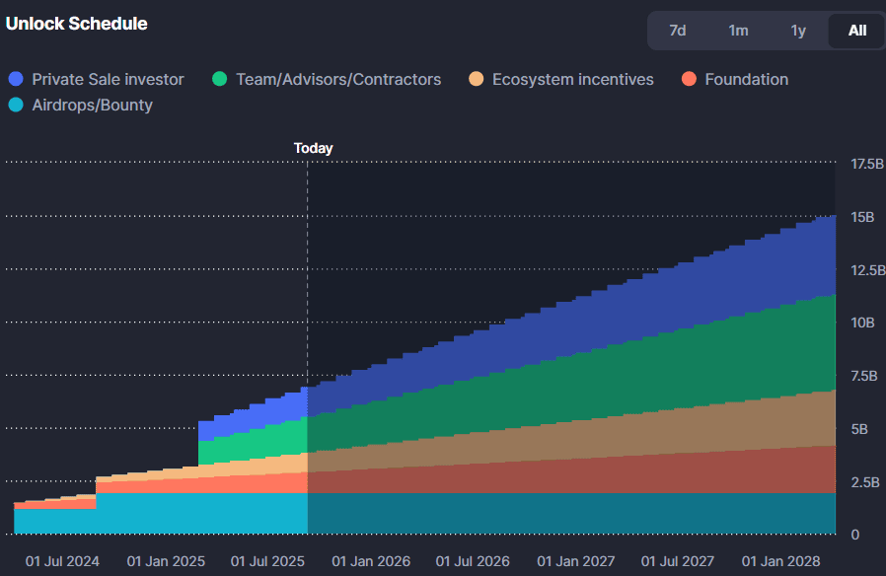The width and height of the screenshot is (886, 576).
Task: Click the tan Ecosystem incentives legend dot
Action: 476,79
